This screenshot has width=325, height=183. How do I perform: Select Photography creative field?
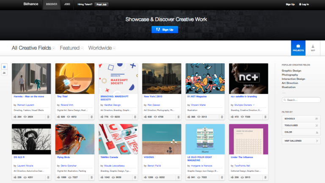point(290,75)
